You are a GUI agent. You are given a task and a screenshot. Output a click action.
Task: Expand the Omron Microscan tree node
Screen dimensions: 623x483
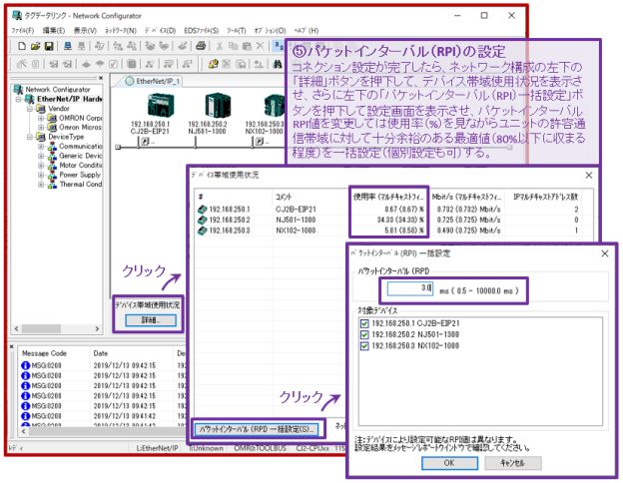tap(41, 128)
